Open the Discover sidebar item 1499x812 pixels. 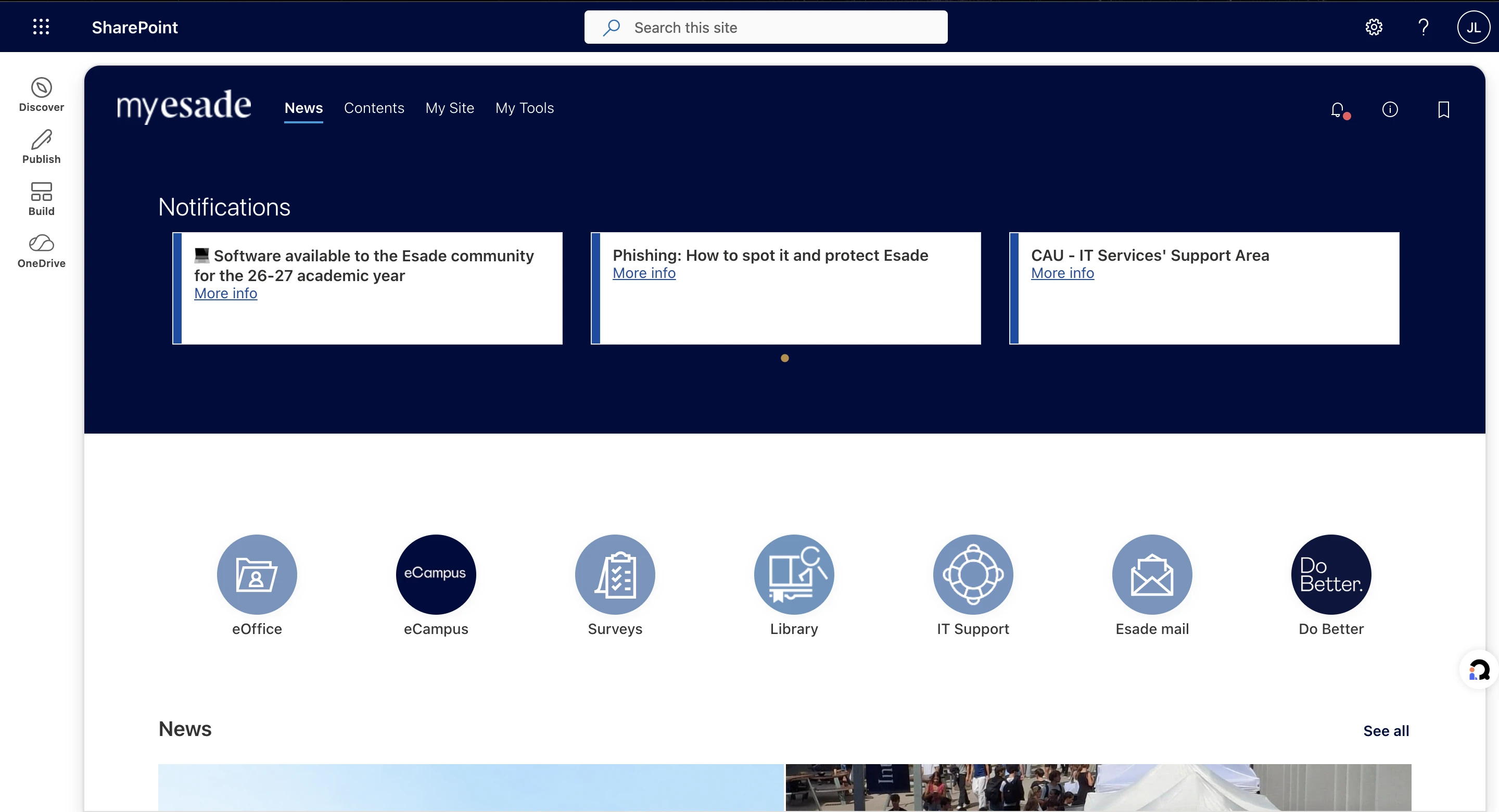point(41,94)
